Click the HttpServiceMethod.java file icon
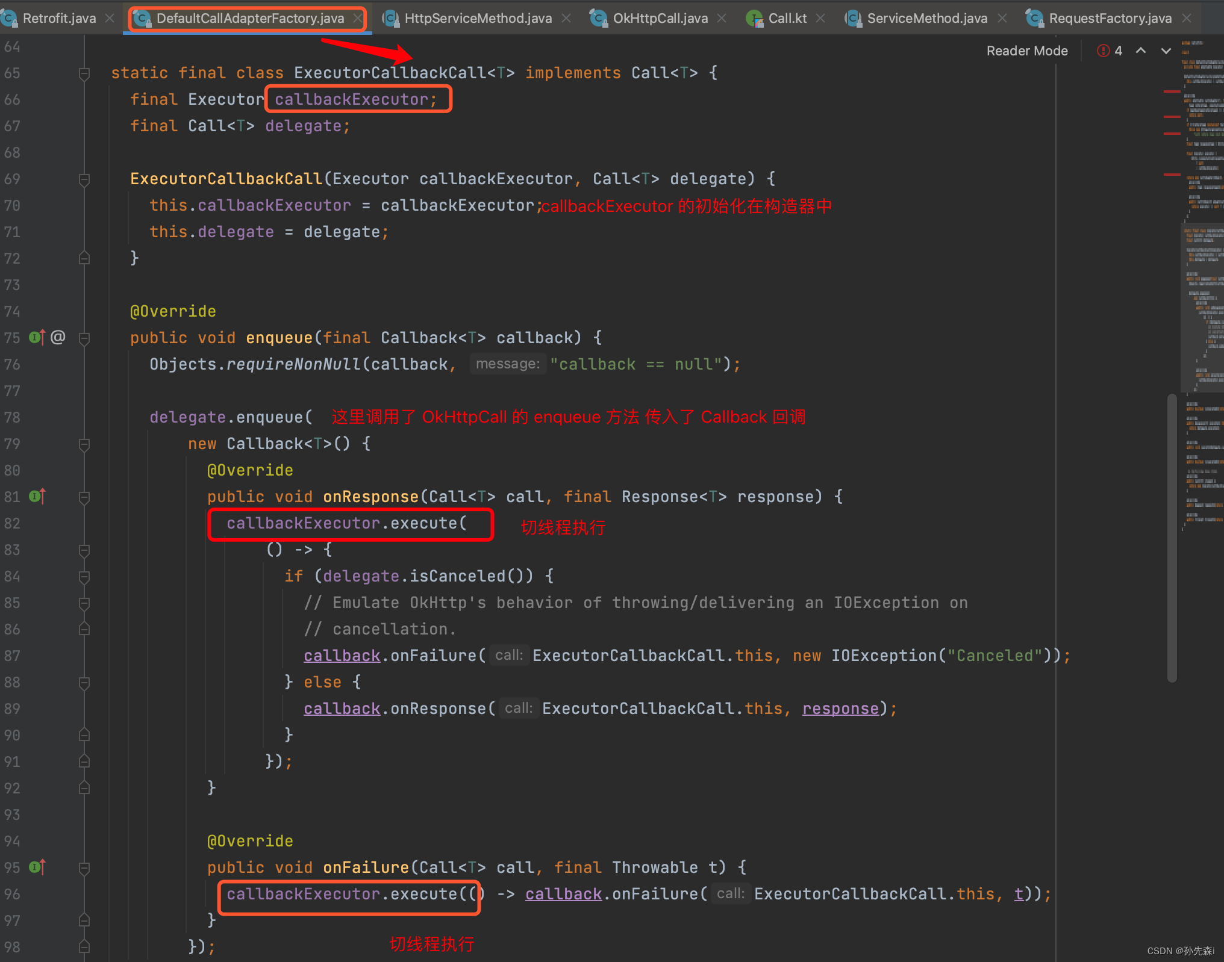This screenshot has height=962, width=1224. pos(390,18)
